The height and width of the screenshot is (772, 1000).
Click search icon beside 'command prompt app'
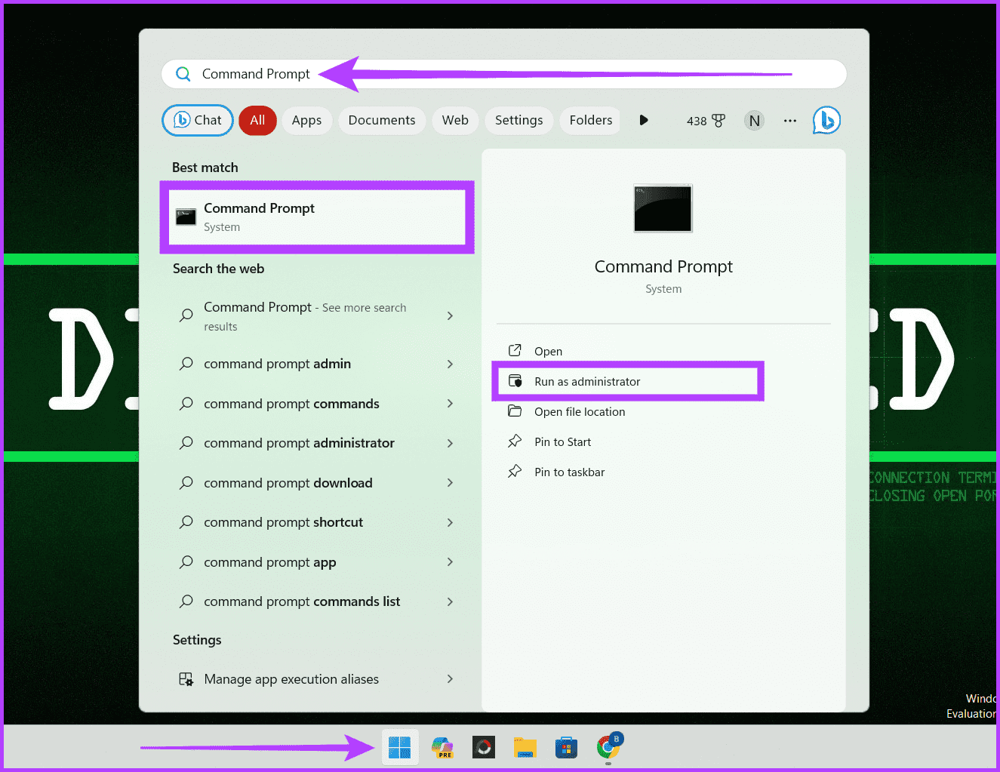[x=186, y=562]
